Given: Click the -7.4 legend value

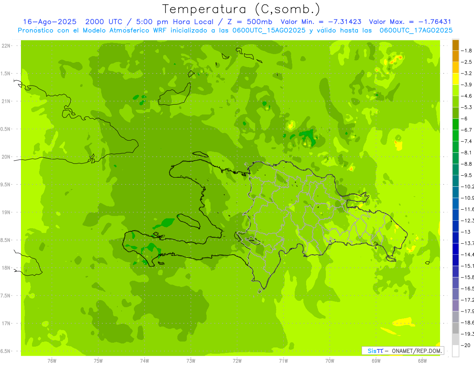Looking at the screenshot, I should click(x=467, y=141).
